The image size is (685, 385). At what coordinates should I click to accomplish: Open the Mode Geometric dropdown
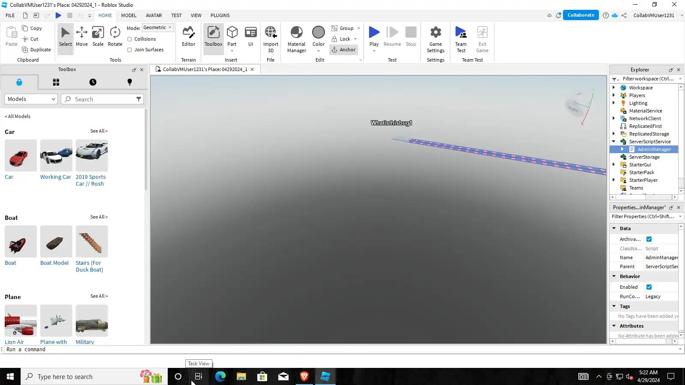pos(158,28)
